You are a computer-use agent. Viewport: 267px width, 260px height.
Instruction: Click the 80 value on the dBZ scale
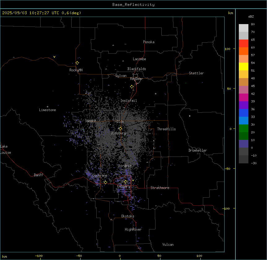tap(253, 24)
